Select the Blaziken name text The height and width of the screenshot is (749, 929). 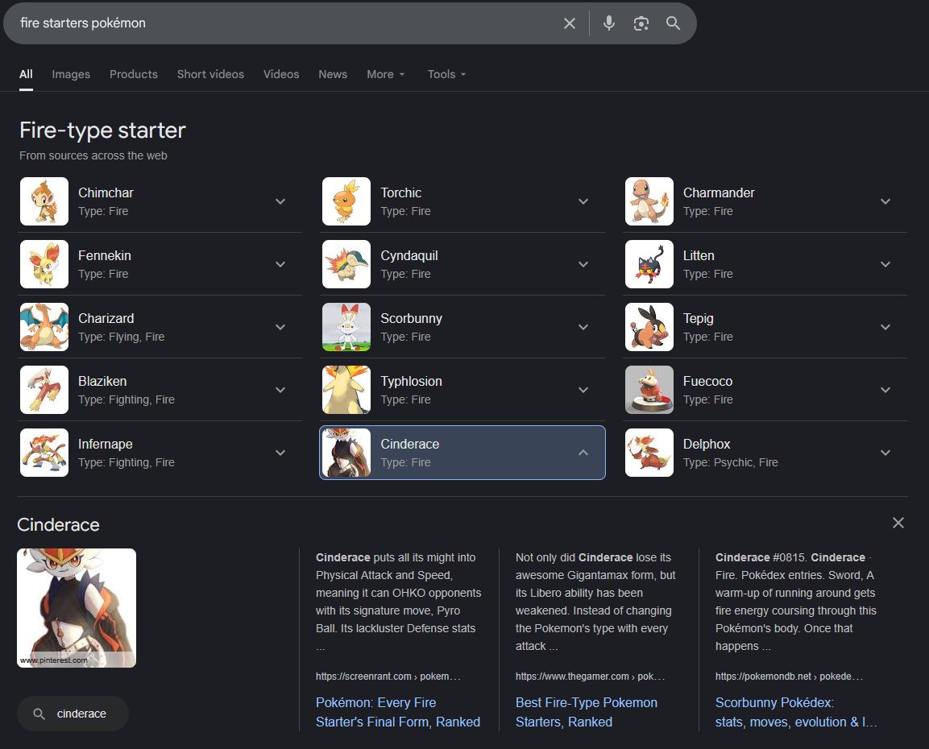tap(102, 381)
